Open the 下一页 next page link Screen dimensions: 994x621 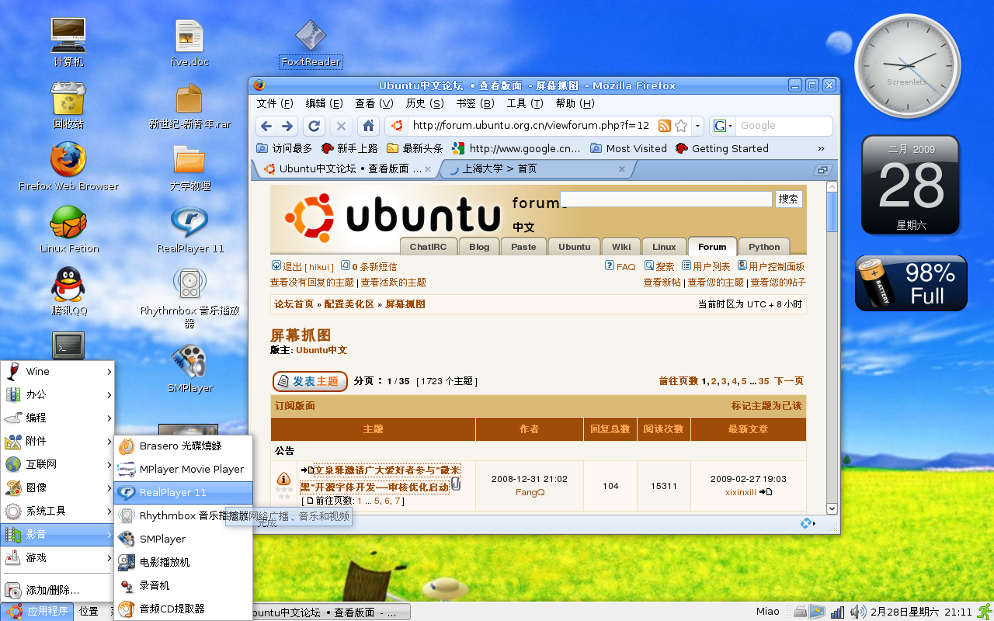tap(789, 381)
